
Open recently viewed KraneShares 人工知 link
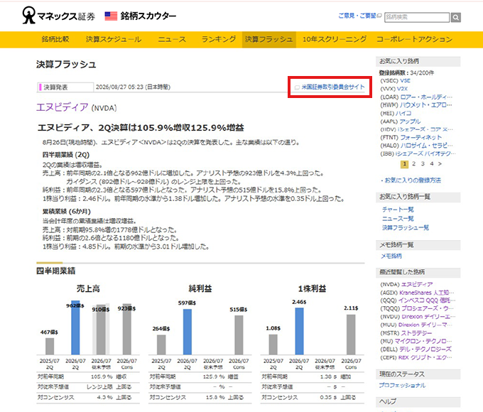click(x=426, y=293)
